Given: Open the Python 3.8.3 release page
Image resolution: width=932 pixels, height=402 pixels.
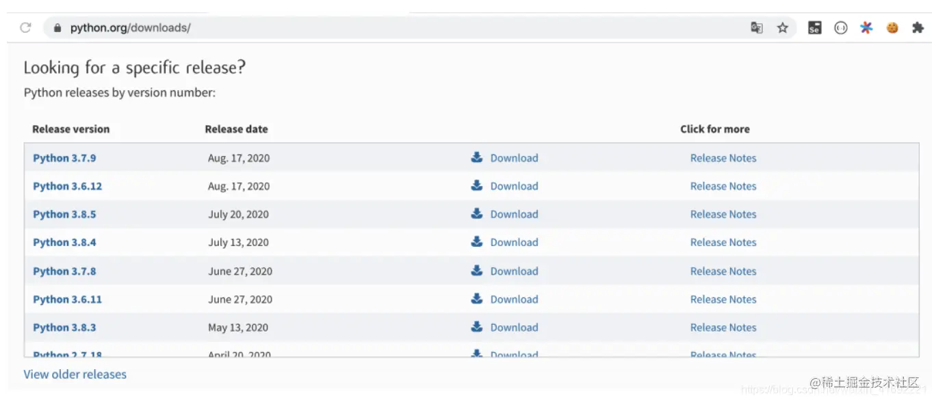Looking at the screenshot, I should pyautogui.click(x=64, y=327).
